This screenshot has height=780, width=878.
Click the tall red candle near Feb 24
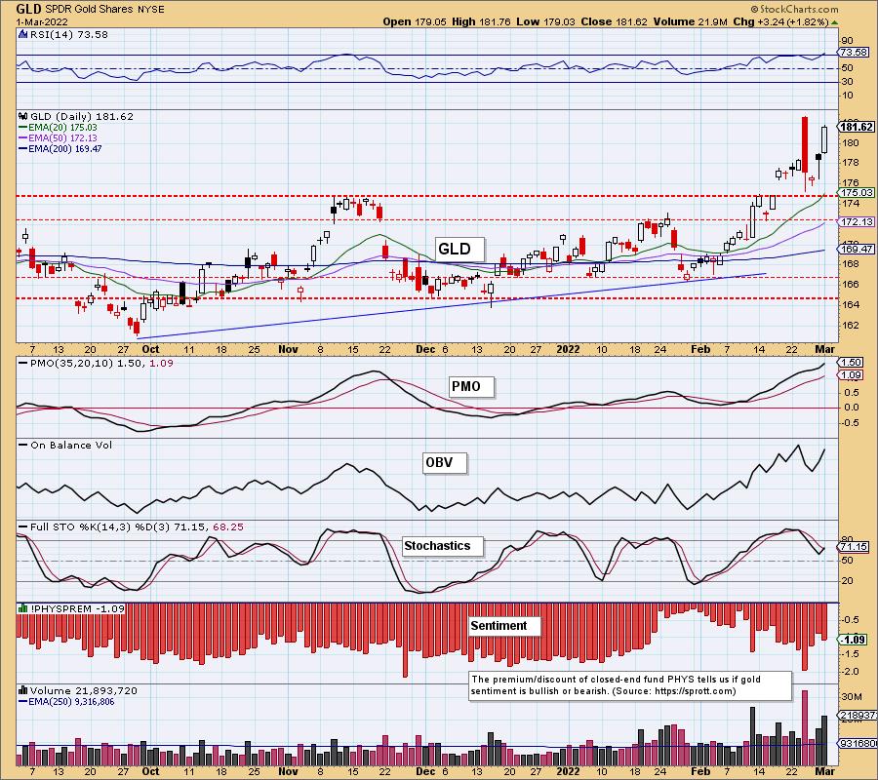805,144
